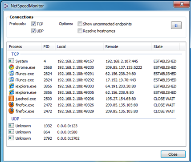Click PID 2568 cell

pyautogui.click(x=48, y=67)
